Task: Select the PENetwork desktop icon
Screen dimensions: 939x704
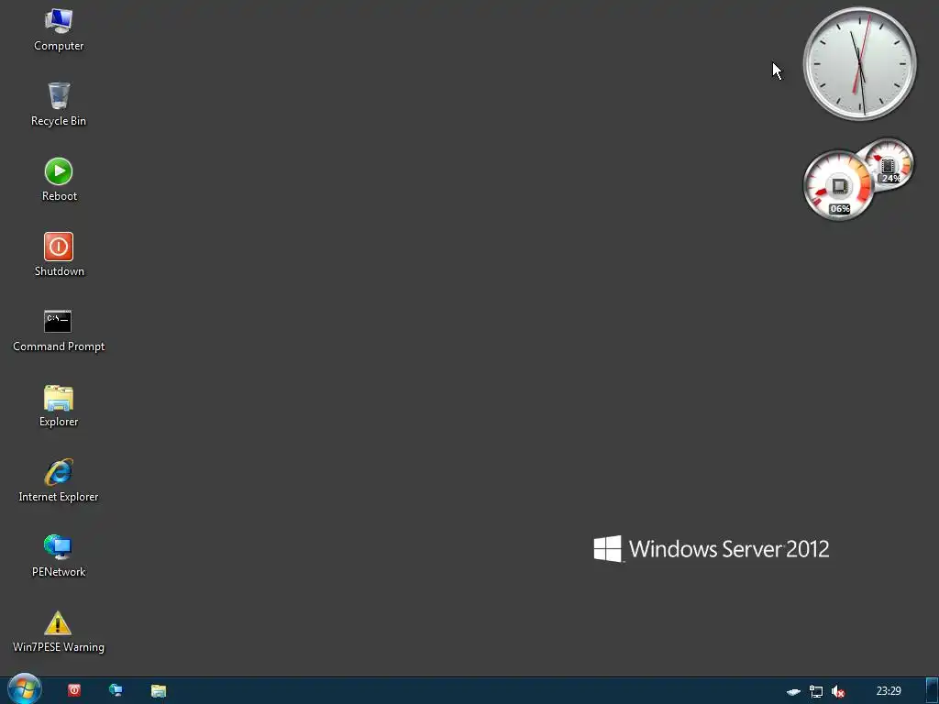Action: [58, 556]
